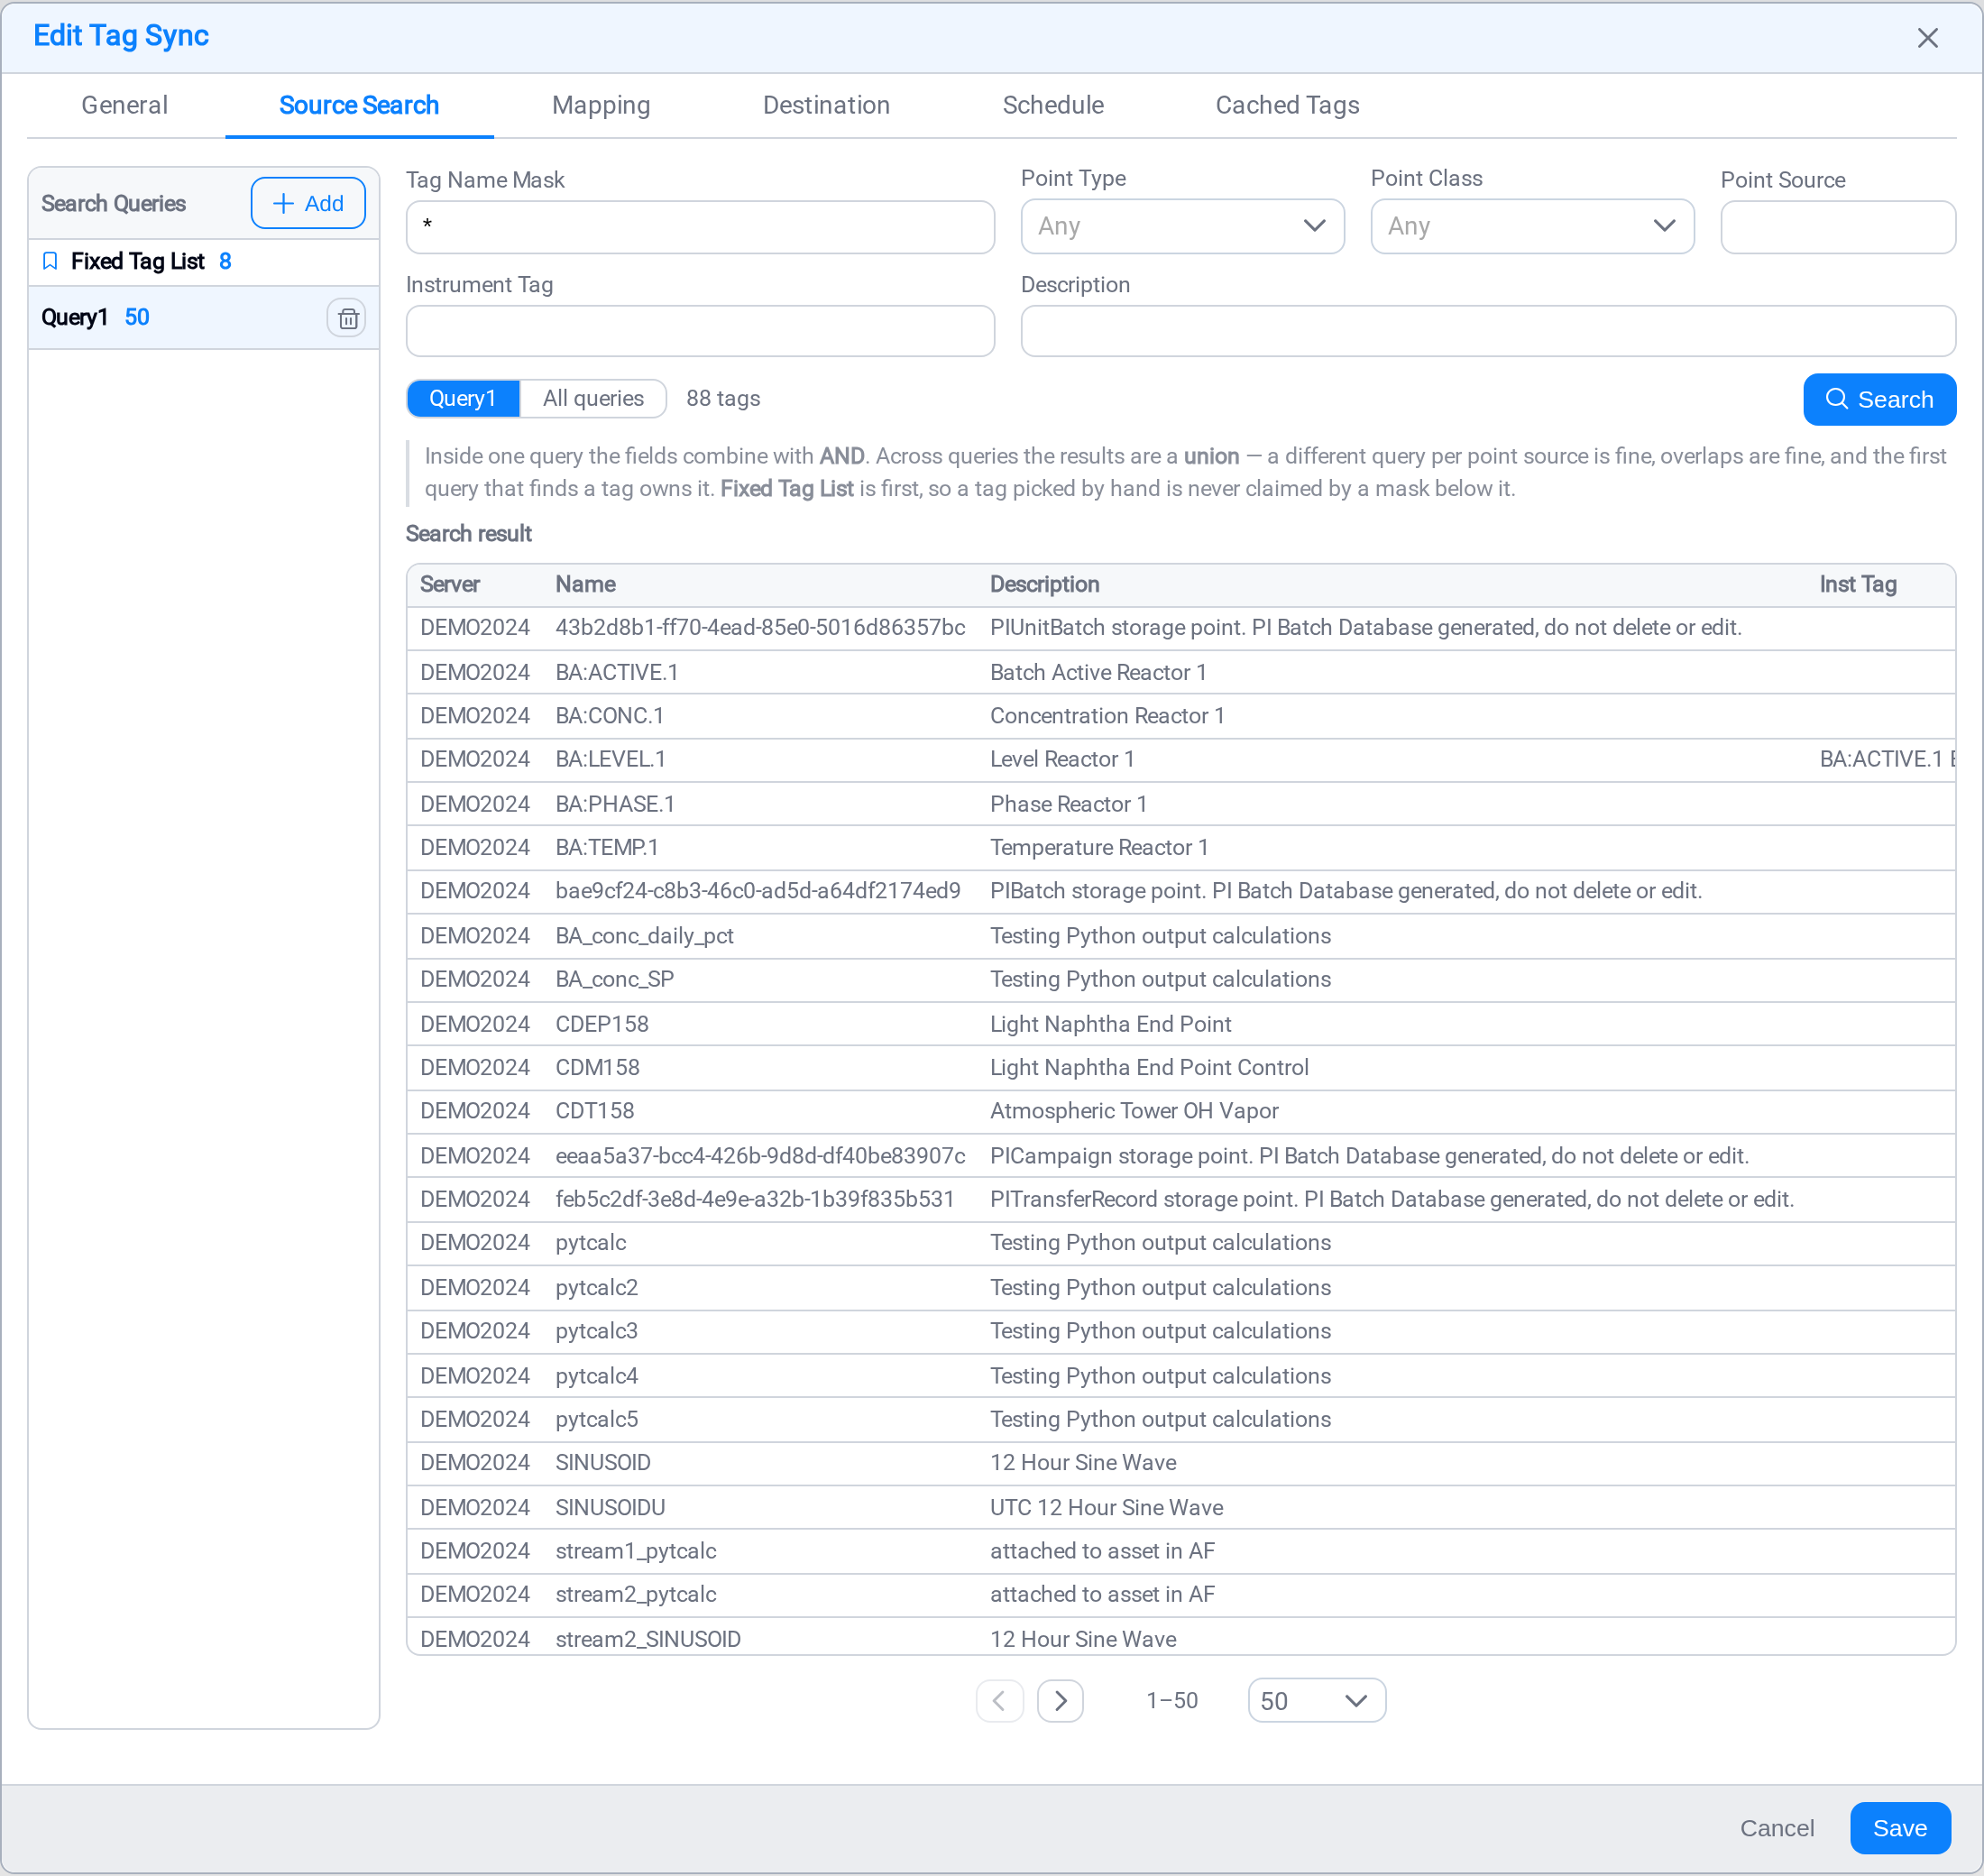Select the Source Search tab
Viewport: 1984px width, 1876px height.
point(359,105)
